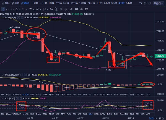
Task: Toggle the % percentage scale
Action: point(157,118)
